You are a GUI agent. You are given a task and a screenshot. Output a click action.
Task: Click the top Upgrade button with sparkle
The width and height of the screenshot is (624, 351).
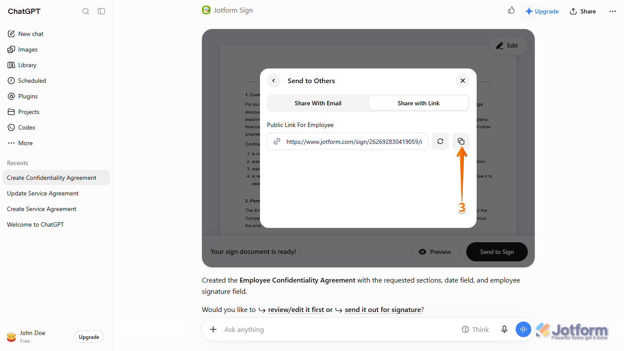[542, 11]
